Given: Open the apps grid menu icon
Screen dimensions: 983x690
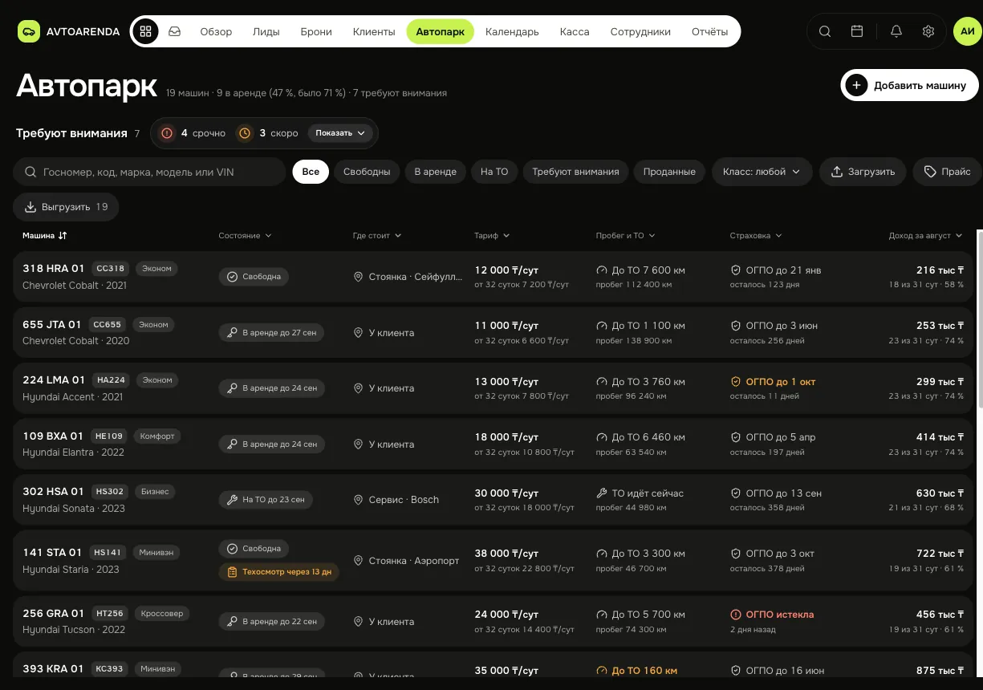Looking at the screenshot, I should coord(145,32).
